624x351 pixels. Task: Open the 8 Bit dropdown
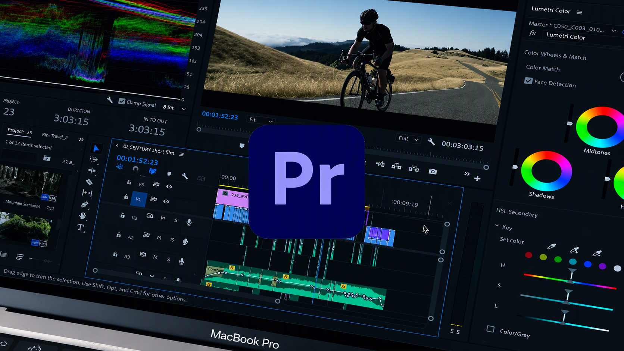click(174, 108)
